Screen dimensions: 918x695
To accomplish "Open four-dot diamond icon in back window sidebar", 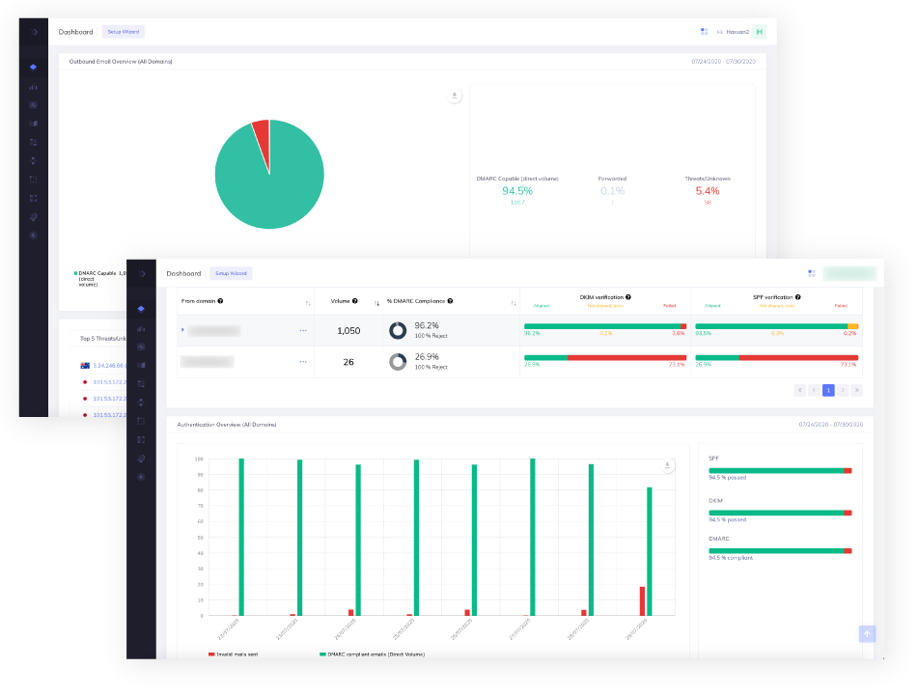I will 34,160.
